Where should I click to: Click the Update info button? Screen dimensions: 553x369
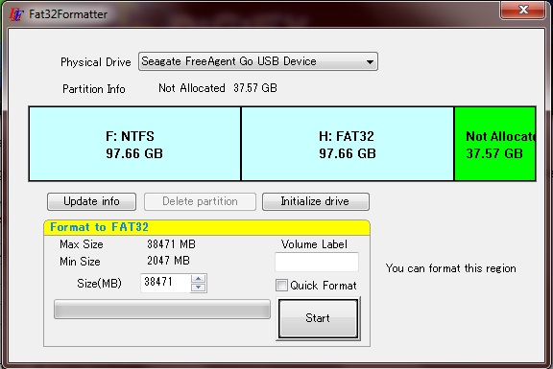click(x=91, y=201)
